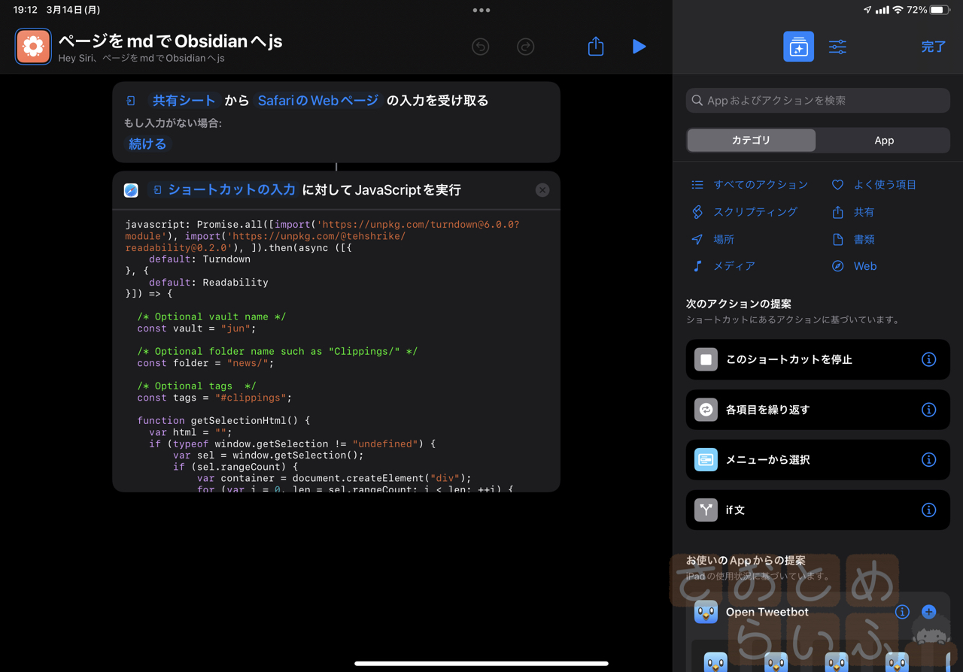Open the share sheet for this shortcut
Screen dimensions: 963x672
tap(596, 46)
